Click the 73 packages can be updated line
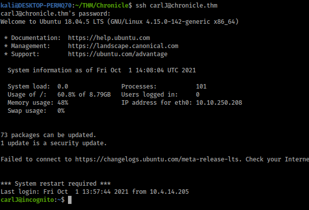Viewport: 309px width, 210px height. coord(48,135)
